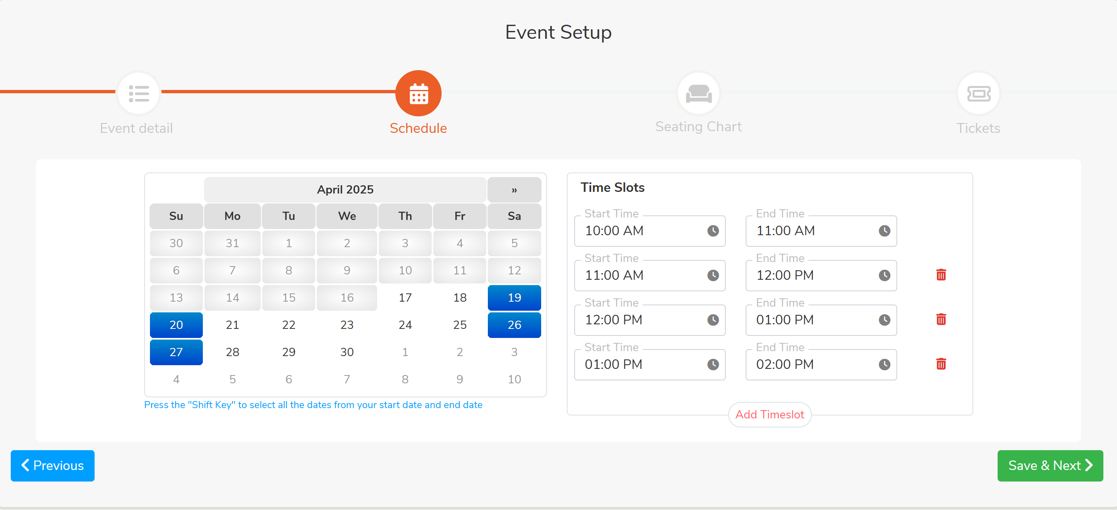Click the Add Timeslot button
Image resolution: width=1117 pixels, height=510 pixels.
pyautogui.click(x=769, y=414)
